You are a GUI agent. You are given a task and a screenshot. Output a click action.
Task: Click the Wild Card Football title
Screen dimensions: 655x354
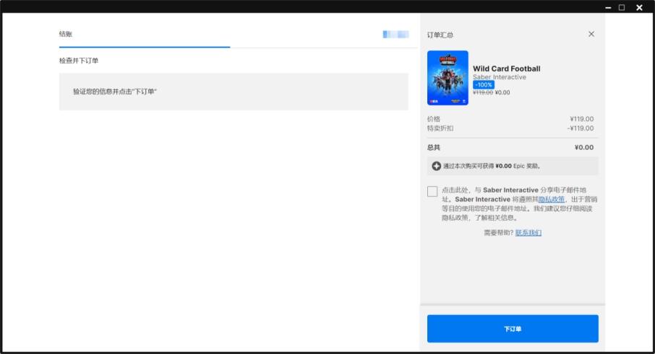(x=506, y=68)
